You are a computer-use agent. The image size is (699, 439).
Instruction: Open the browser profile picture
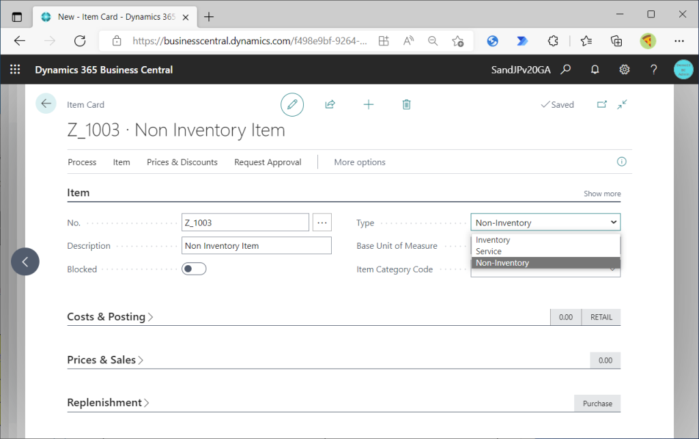648,41
